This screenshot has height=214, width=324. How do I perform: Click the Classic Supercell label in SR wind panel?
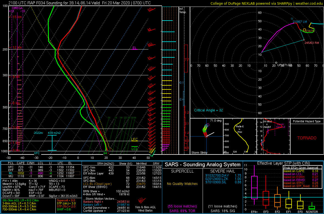point(280,126)
